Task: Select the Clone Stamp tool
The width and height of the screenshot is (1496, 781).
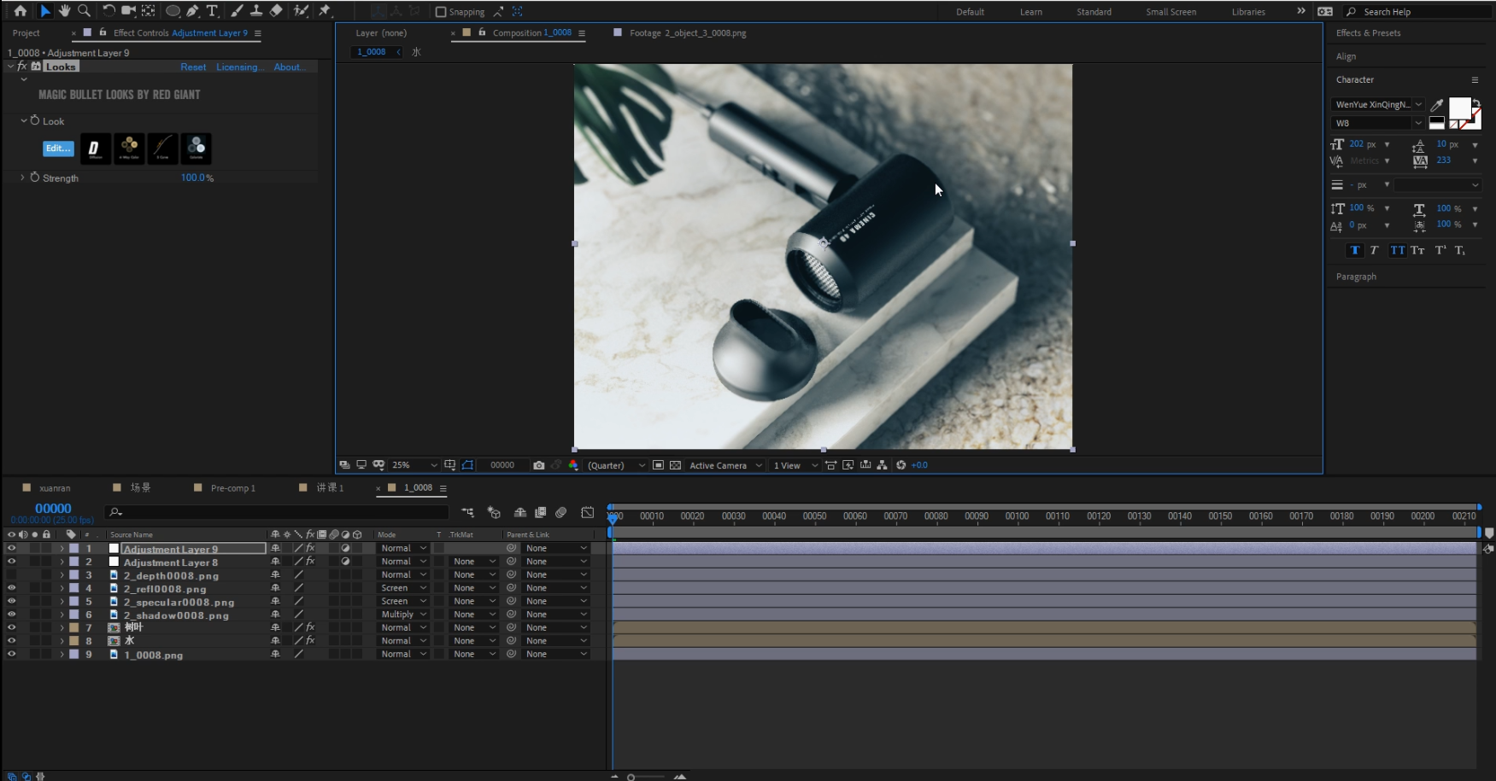Action: click(x=255, y=11)
